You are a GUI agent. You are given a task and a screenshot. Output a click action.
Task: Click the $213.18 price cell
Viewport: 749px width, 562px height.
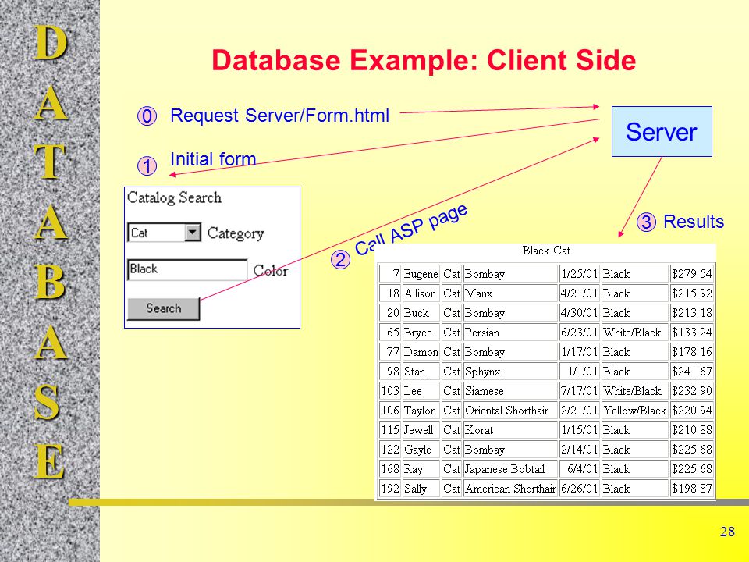[692, 313]
